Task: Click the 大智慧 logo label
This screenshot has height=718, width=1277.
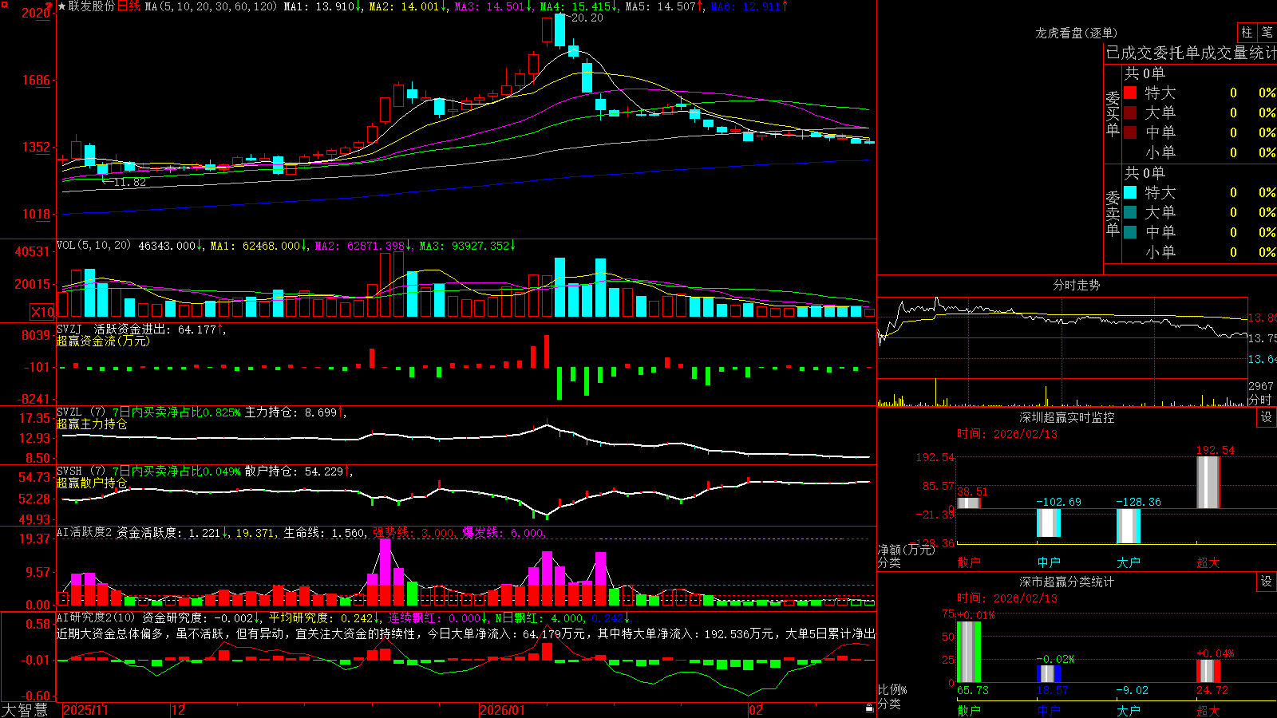Action: pyautogui.click(x=25, y=710)
